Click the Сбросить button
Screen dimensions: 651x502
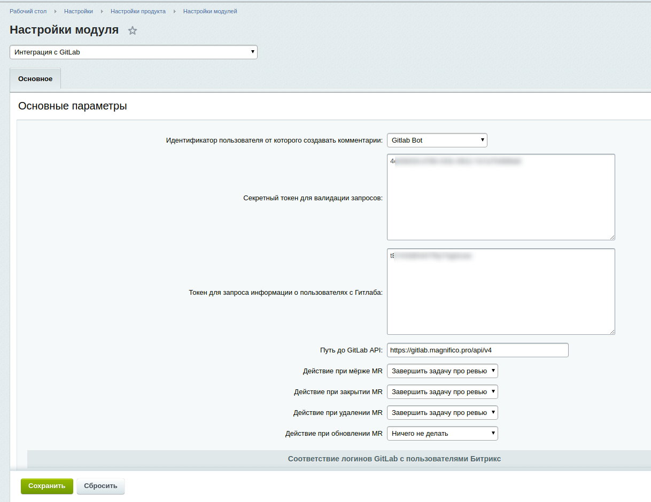(x=100, y=486)
